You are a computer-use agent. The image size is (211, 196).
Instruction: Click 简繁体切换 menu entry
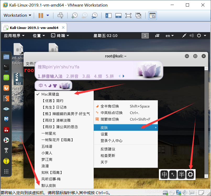pyautogui.click(x=126, y=119)
